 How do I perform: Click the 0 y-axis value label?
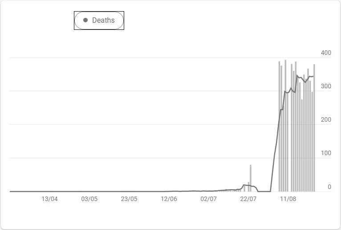coord(329,187)
